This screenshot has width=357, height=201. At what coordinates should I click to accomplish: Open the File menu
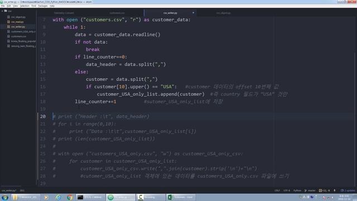(x=3, y=6)
